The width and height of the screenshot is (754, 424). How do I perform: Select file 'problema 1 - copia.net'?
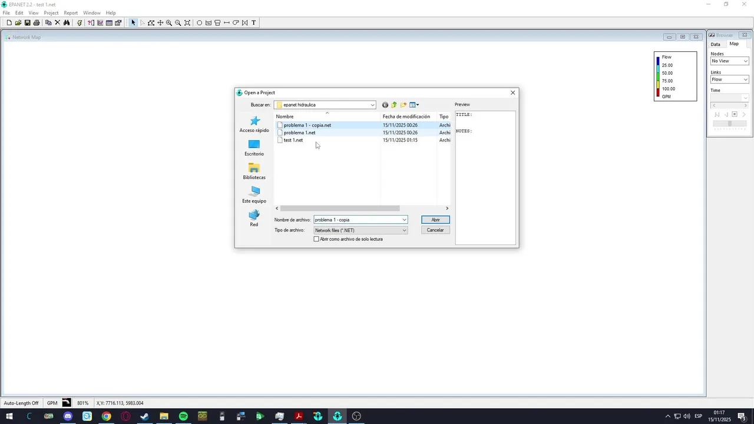click(307, 125)
